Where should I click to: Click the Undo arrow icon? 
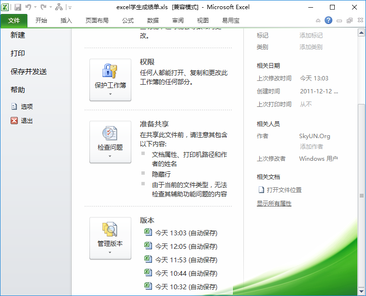tap(28, 7)
